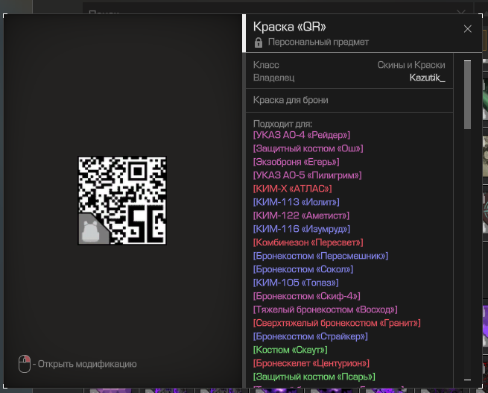Select the [Бронекостюм «Пересмешник»] entry

click(x=320, y=256)
